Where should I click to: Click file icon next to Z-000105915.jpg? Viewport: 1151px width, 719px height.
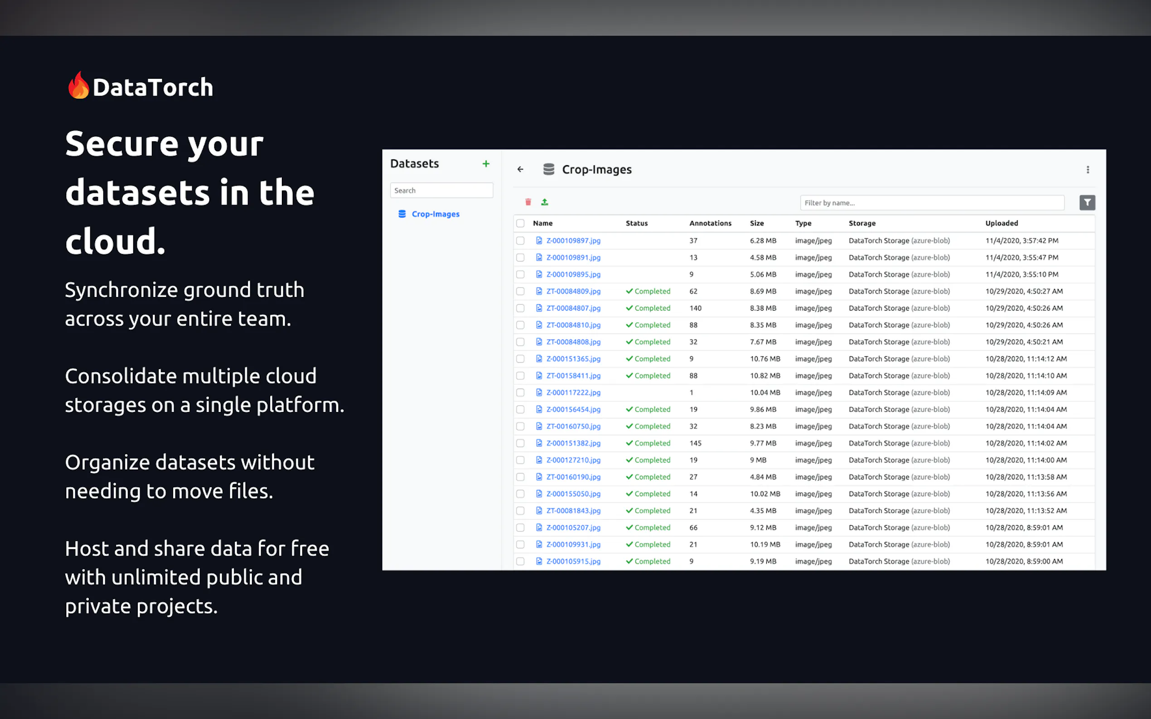tap(539, 561)
